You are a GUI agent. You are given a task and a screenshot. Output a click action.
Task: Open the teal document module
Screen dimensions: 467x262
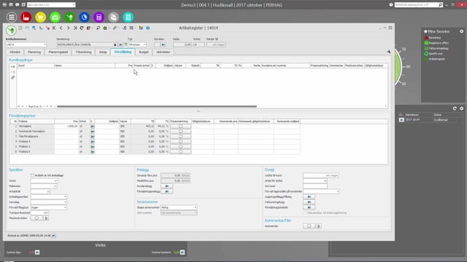click(128, 17)
